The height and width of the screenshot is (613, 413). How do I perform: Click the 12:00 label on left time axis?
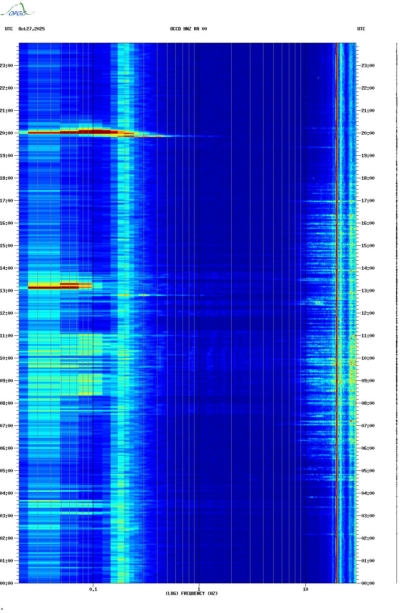pyautogui.click(x=6, y=313)
